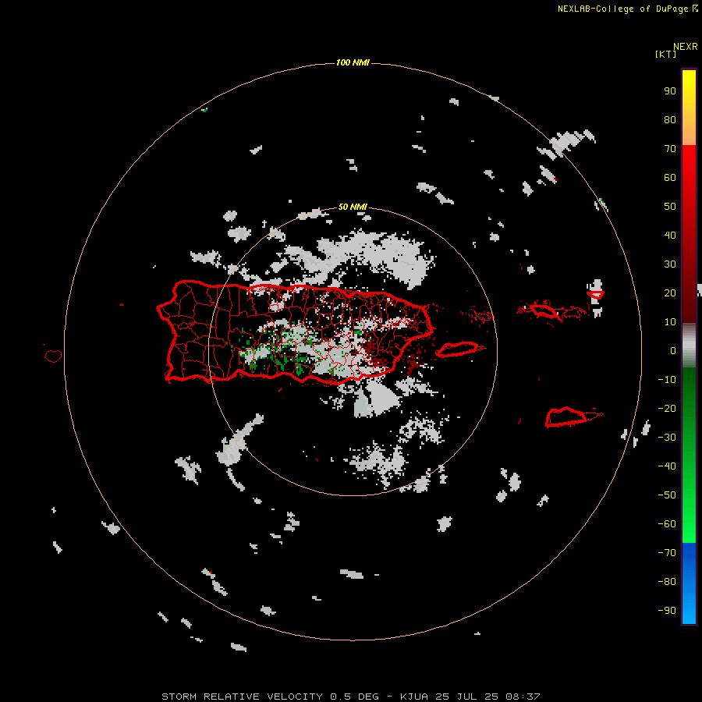This screenshot has width=702, height=702.
Task: Click the NEXR label above color bar
Action: (686, 47)
